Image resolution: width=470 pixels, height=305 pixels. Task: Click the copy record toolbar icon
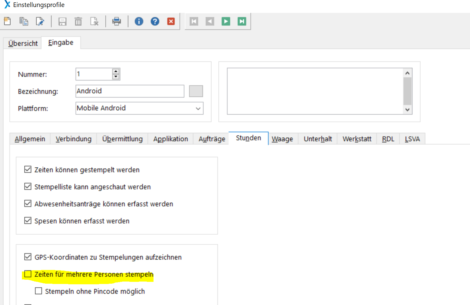24,21
